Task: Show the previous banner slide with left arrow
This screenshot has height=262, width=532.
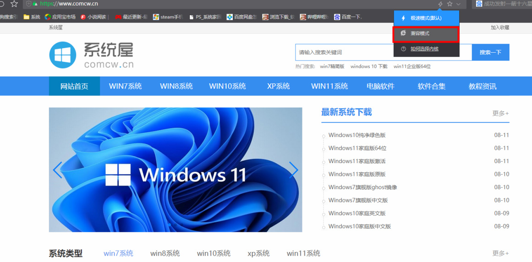Action: point(58,170)
